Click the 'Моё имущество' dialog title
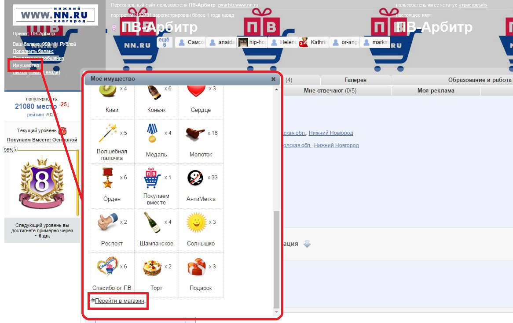Viewport: 513px width, 323px height. tap(113, 79)
